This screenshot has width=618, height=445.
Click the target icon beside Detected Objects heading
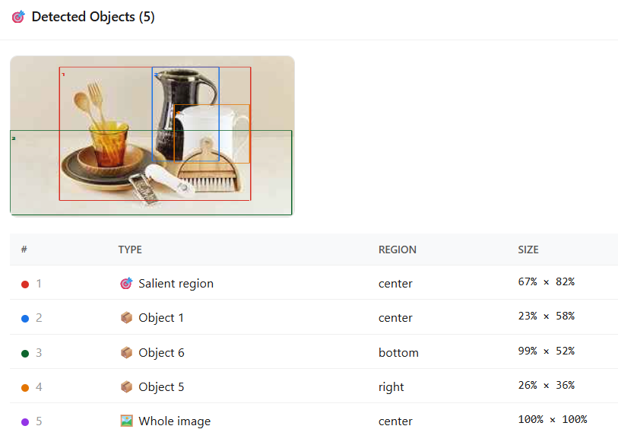pyautogui.click(x=17, y=16)
